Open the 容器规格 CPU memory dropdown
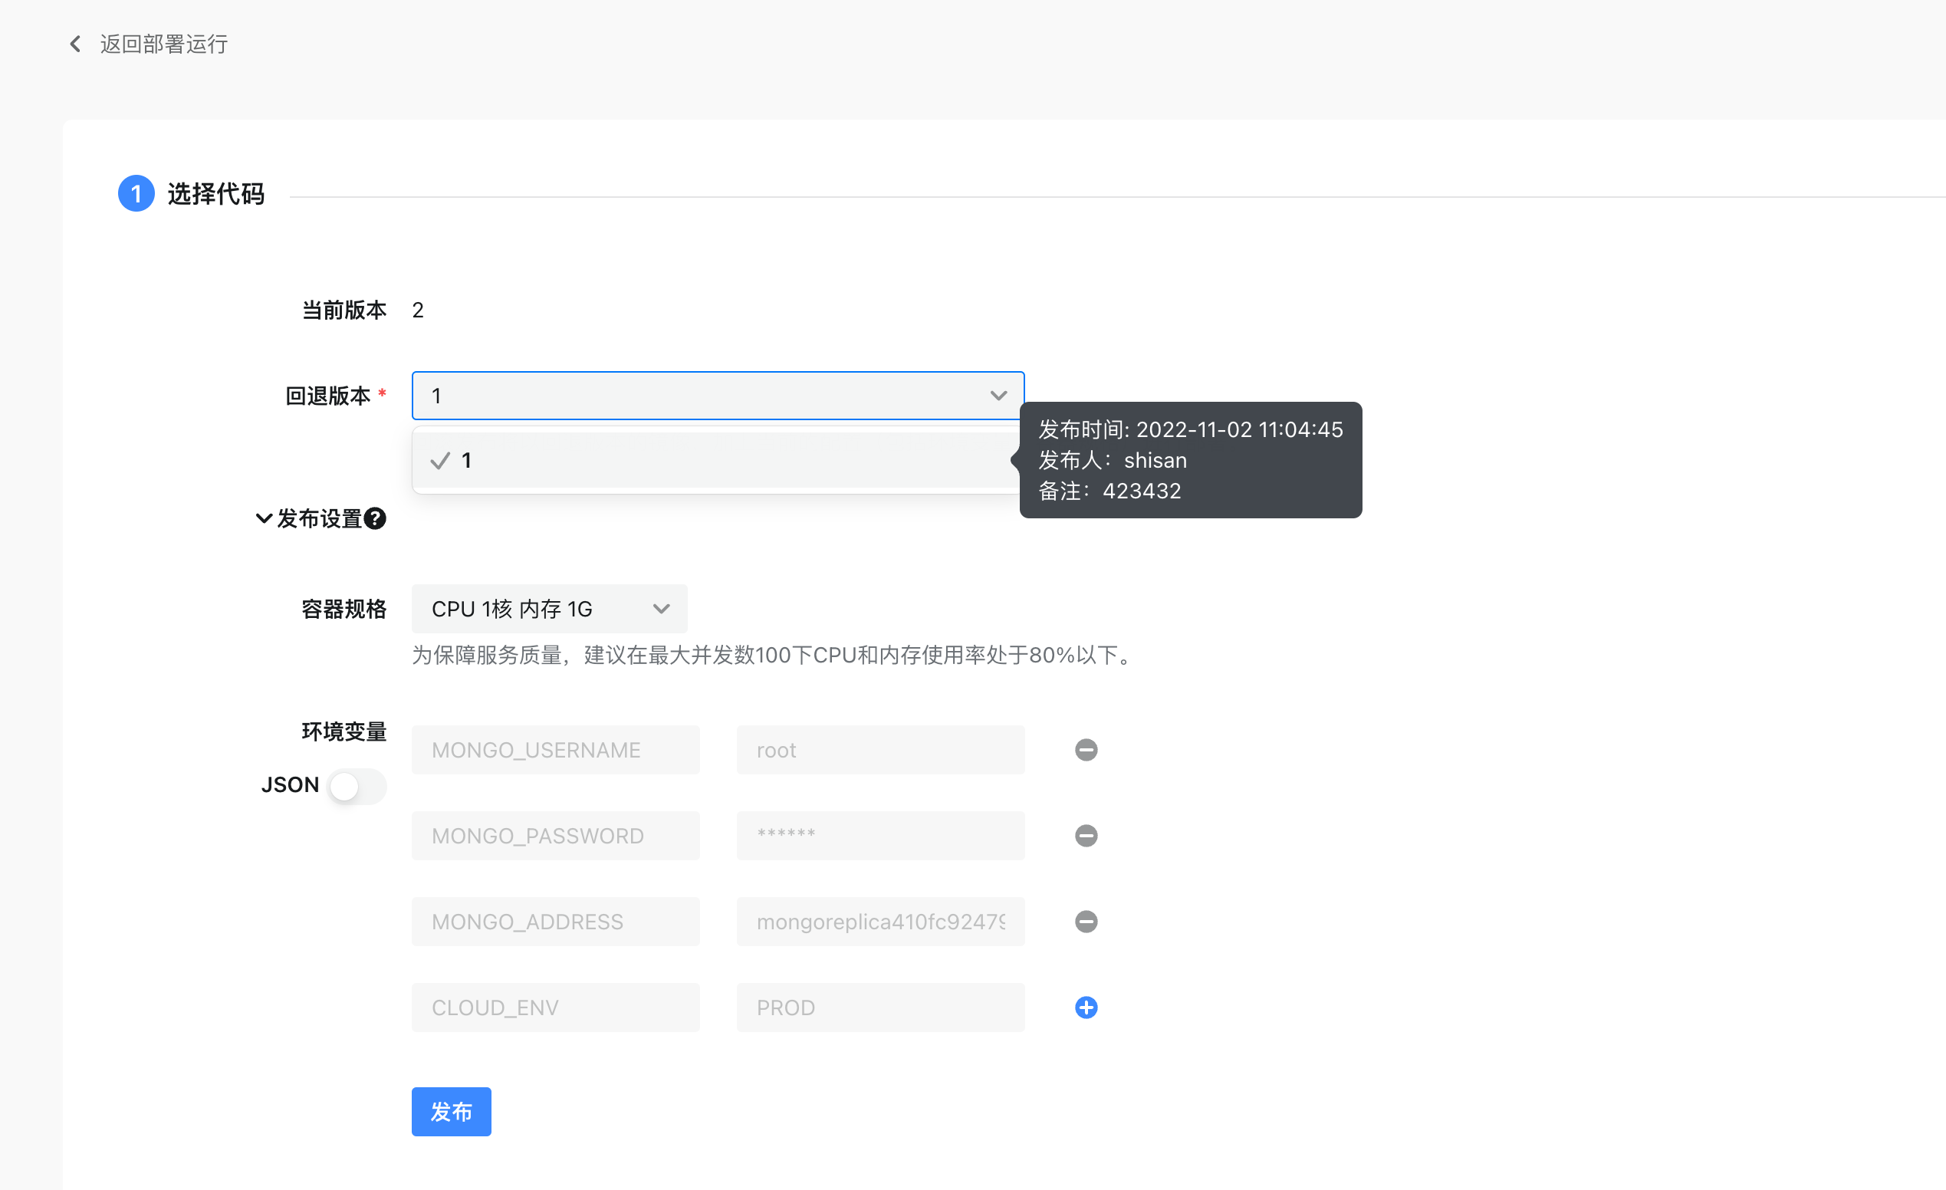 [x=549, y=609]
